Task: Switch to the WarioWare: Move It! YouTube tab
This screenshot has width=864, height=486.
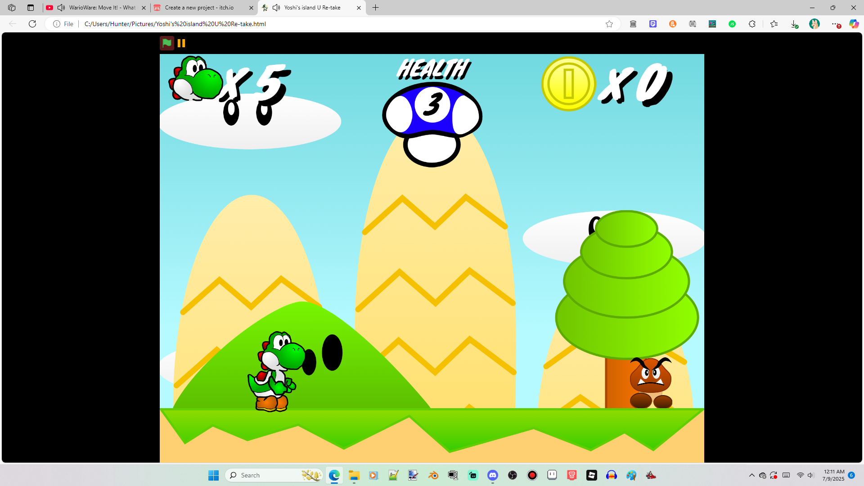Action: 102,8
